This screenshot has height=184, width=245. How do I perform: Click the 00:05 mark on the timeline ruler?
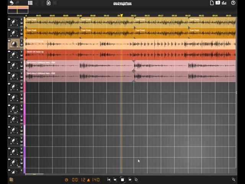pyautogui.click(x=65, y=16)
